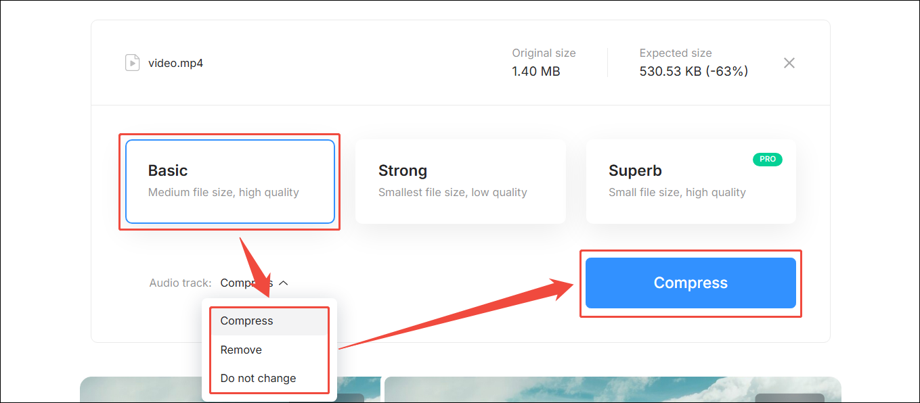Choose Remove from the audio track menu
The image size is (920, 403).
tap(241, 350)
